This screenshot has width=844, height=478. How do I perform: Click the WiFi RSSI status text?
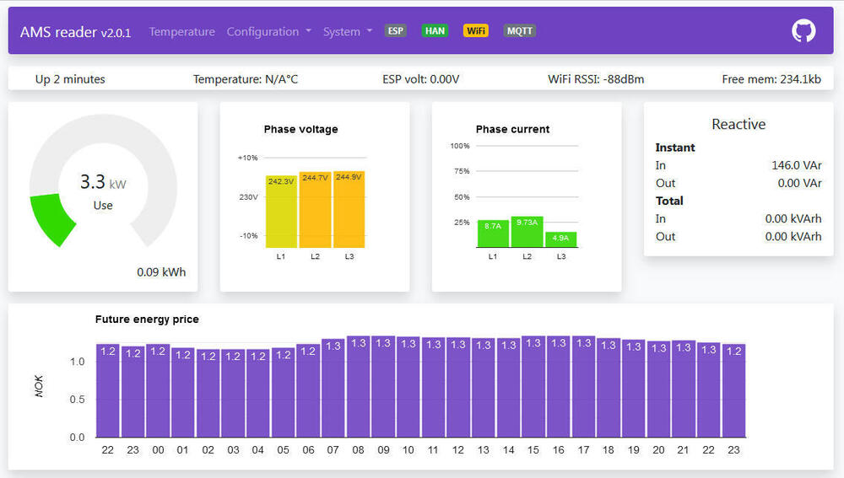[595, 79]
